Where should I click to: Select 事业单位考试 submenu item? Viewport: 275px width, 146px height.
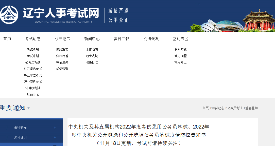tap(33, 75)
